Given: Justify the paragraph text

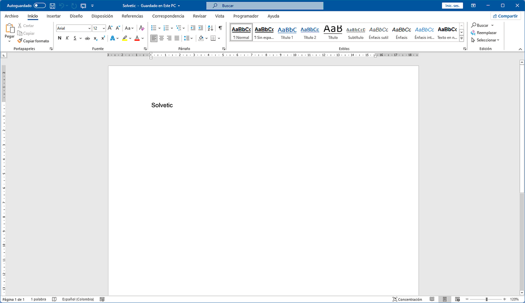Looking at the screenshot, I should coord(177,38).
